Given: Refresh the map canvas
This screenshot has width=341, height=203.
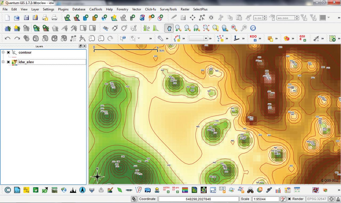Looking at the screenshot, I should pyautogui.click(x=253, y=28).
